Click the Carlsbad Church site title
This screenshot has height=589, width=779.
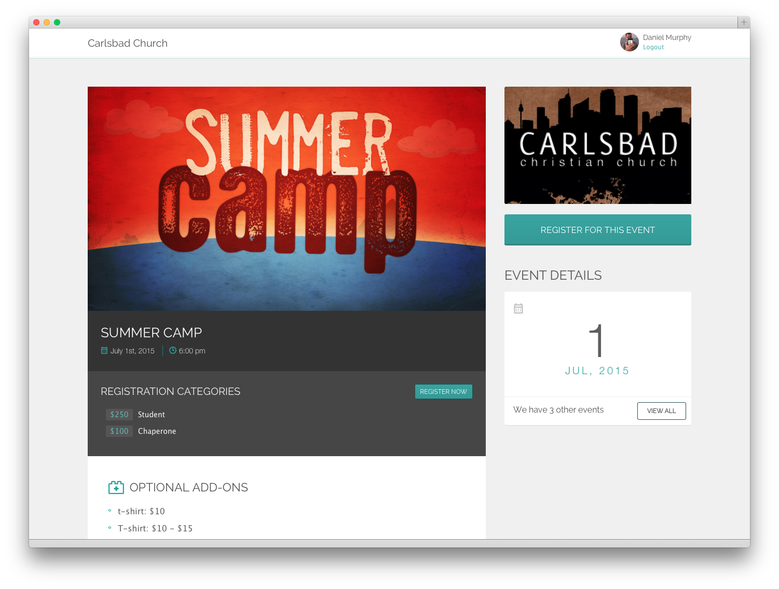click(x=128, y=43)
